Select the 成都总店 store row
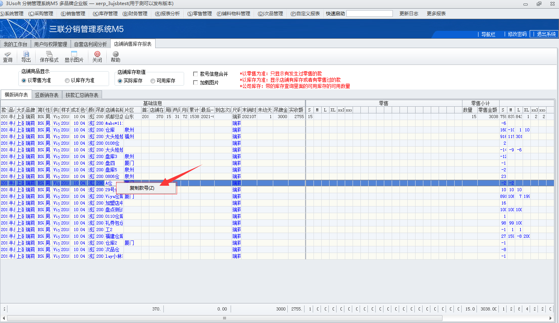 pos(277,117)
